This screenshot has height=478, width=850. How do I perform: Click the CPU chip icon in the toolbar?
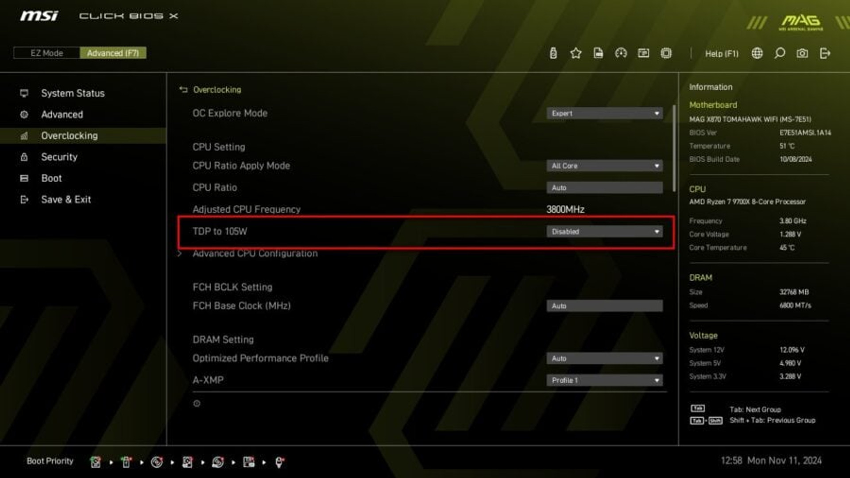coord(666,54)
